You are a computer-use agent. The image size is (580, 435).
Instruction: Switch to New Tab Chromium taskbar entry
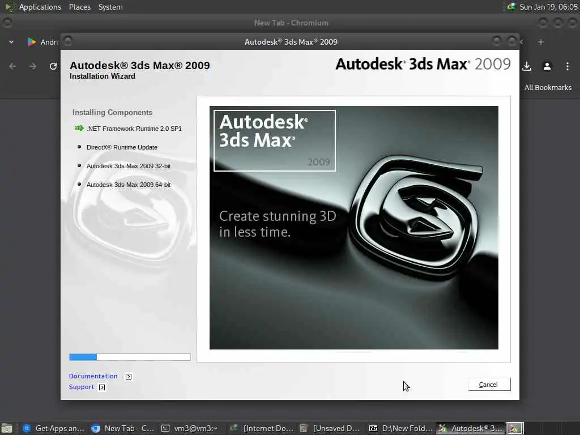click(123, 428)
